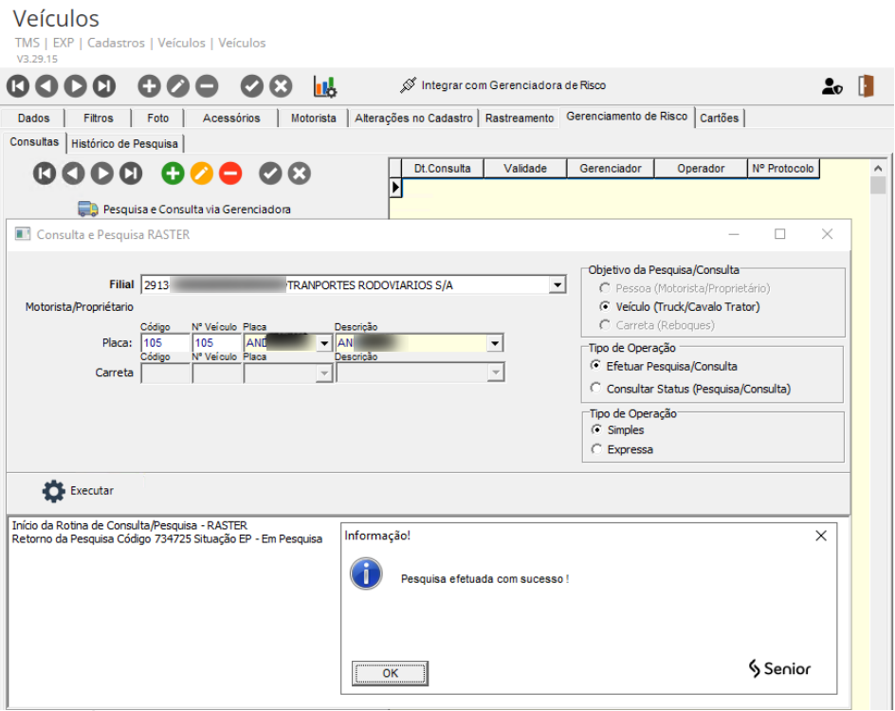Click the yellow edit pencil icon
Screen dimensions: 895x711
[201, 173]
